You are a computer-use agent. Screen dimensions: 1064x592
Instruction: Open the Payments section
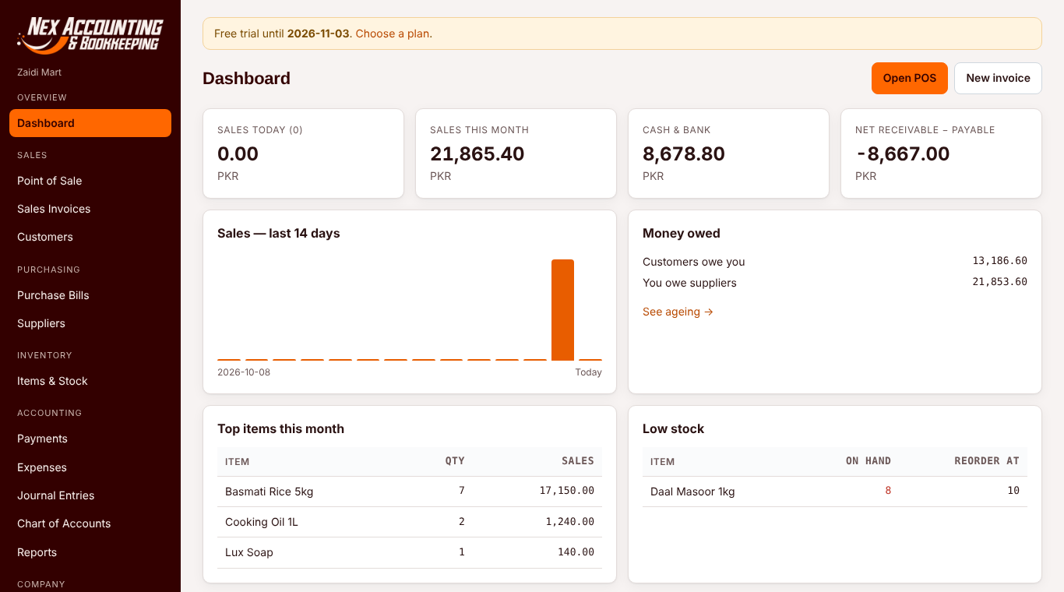coord(90,439)
